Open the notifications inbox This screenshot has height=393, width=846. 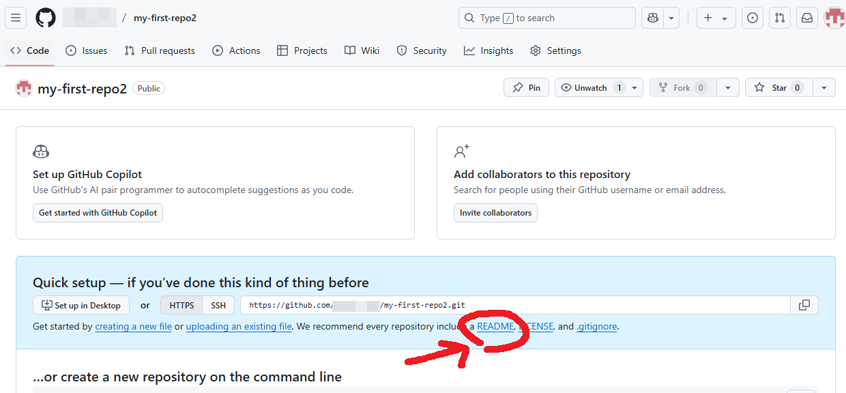pos(806,17)
